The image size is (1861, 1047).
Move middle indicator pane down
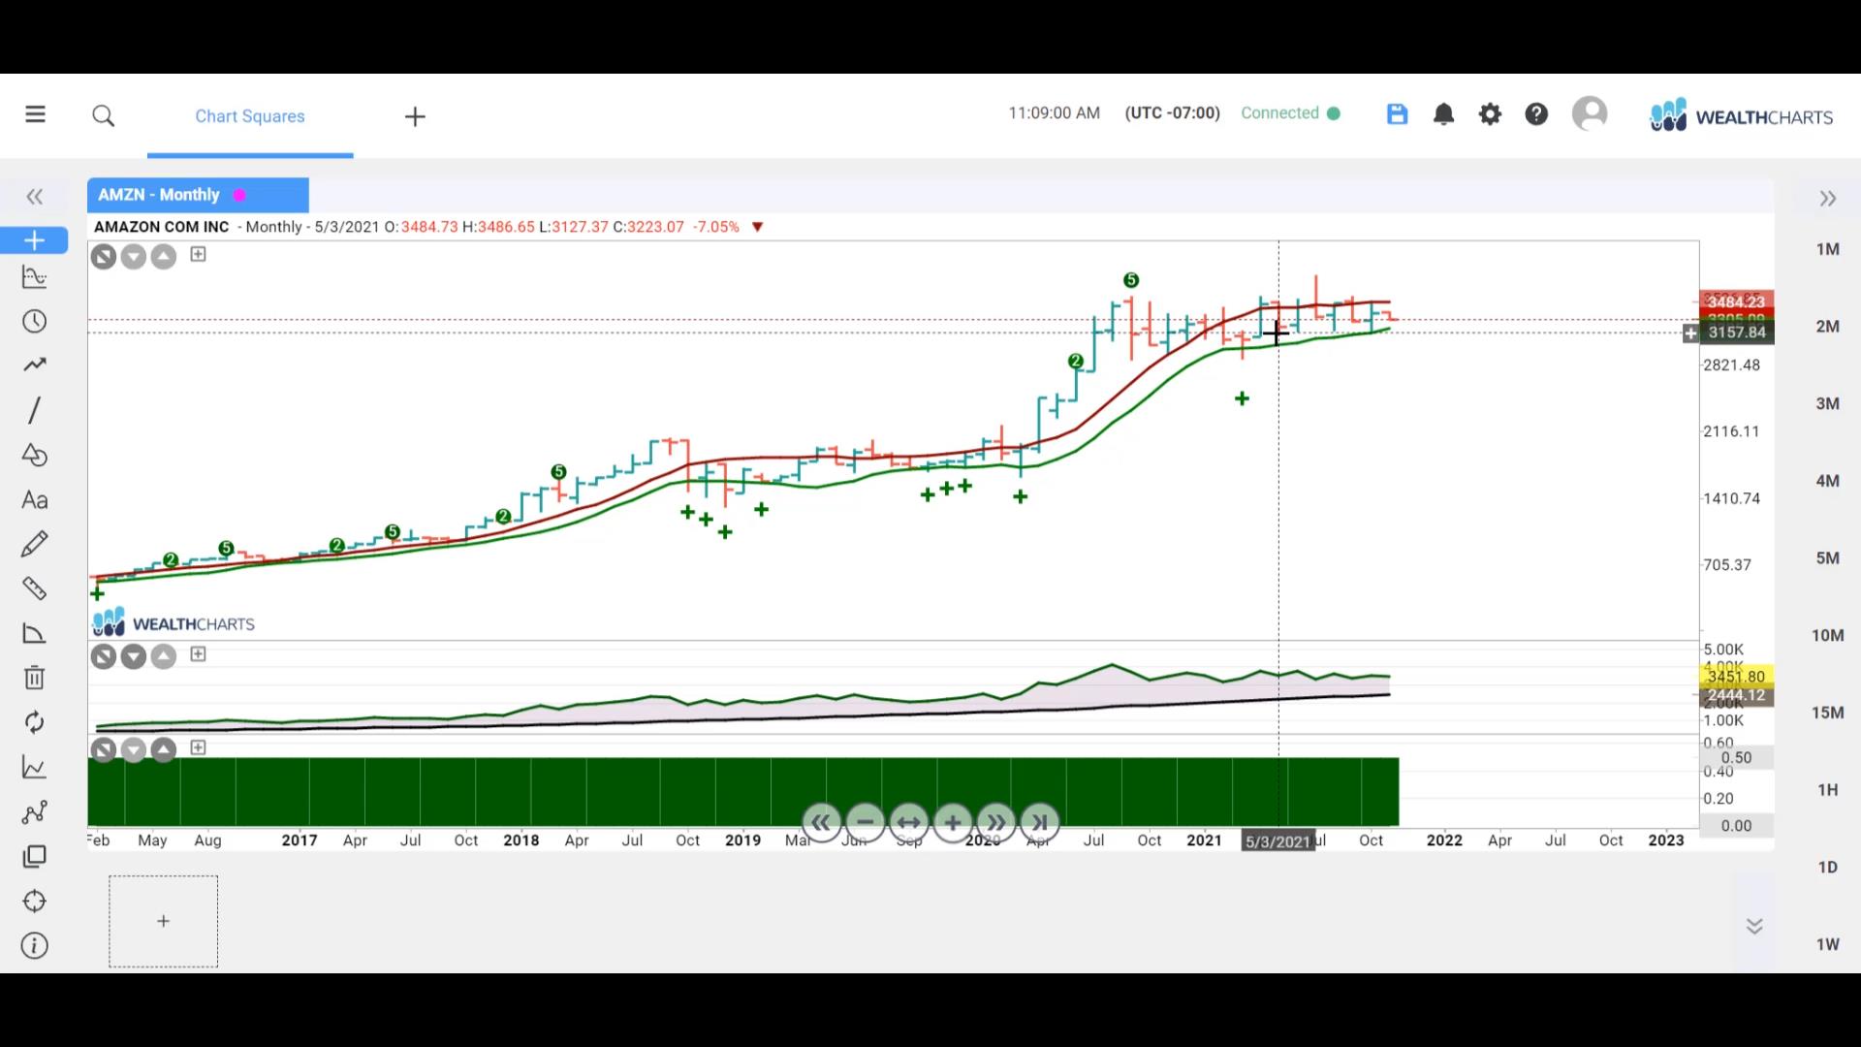(134, 657)
